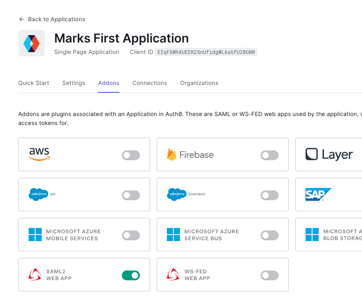362x304 pixels.
Task: Turn on the Firebase addon
Action: tap(270, 155)
